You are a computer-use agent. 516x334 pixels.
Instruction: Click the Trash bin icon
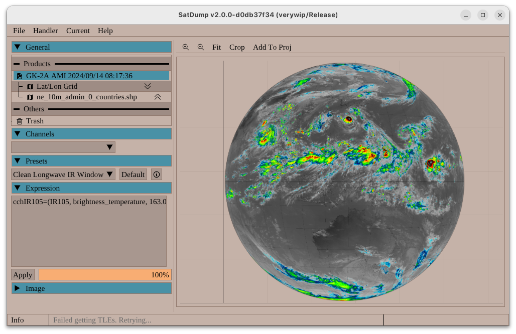(20, 121)
